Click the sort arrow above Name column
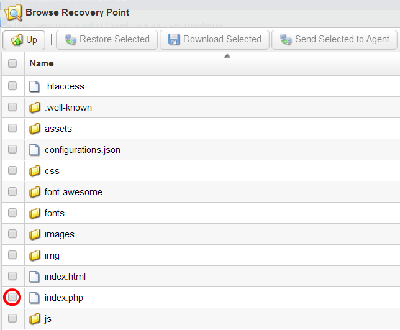The height and width of the screenshot is (330, 400). [227, 56]
